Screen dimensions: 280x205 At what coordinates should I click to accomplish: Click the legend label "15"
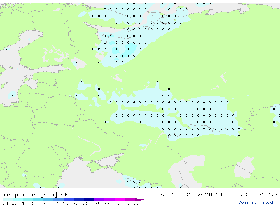coord(66,203)
